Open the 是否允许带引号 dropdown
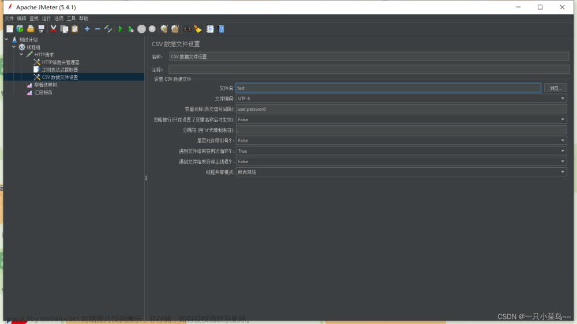This screenshot has height=324, width=577. pyautogui.click(x=401, y=141)
